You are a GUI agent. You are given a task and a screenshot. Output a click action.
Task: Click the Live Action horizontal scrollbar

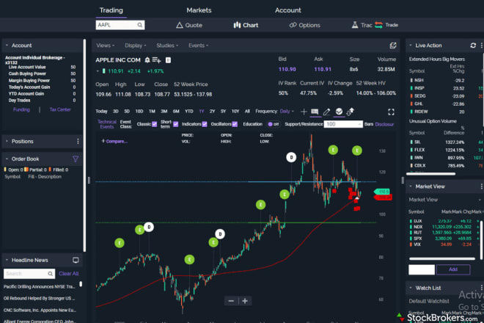(x=430, y=174)
